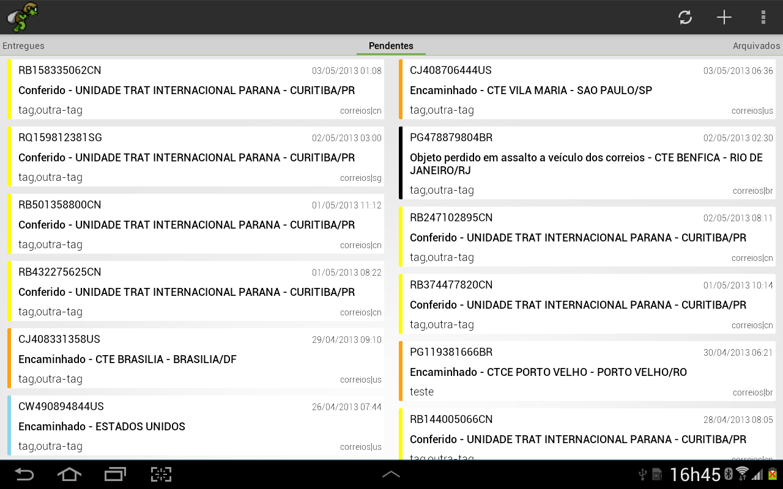Open package RB374477820CN

(x=587, y=304)
